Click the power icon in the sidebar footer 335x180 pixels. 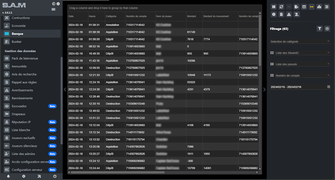click(55, 176)
